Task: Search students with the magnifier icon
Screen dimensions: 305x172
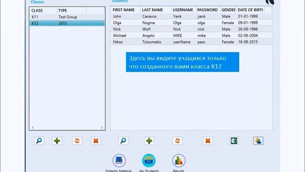Action: click(x=123, y=140)
